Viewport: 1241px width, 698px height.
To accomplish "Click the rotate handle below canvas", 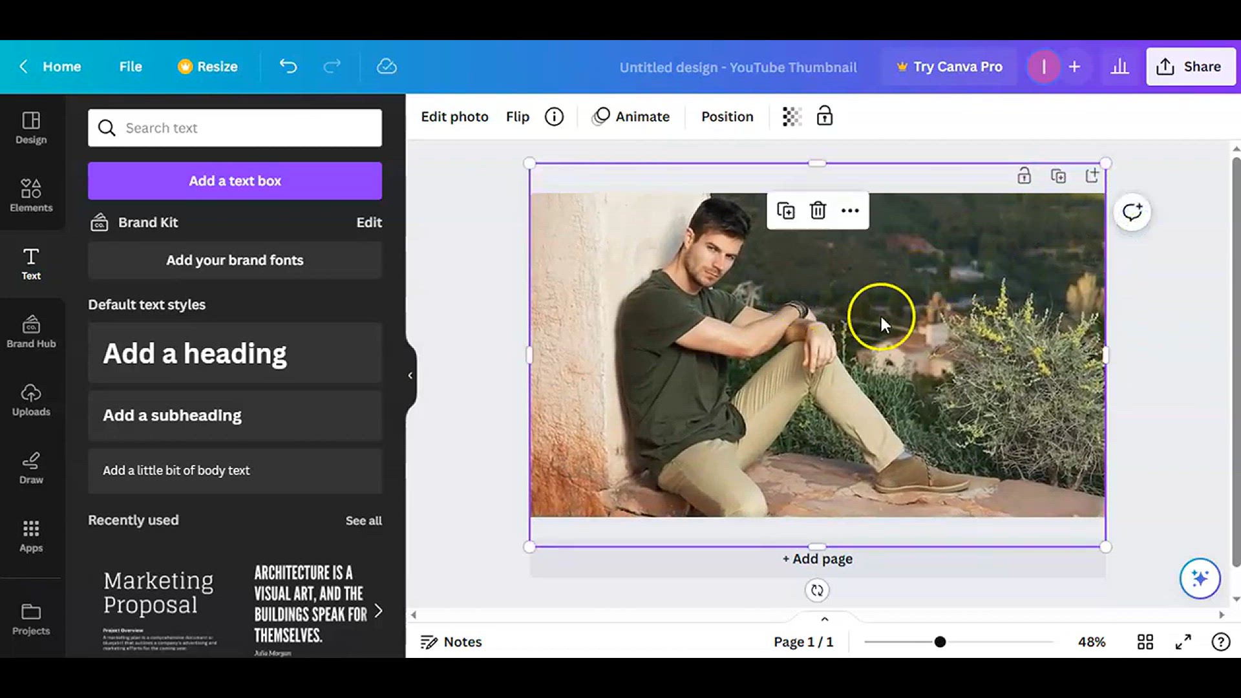I will 817,590.
